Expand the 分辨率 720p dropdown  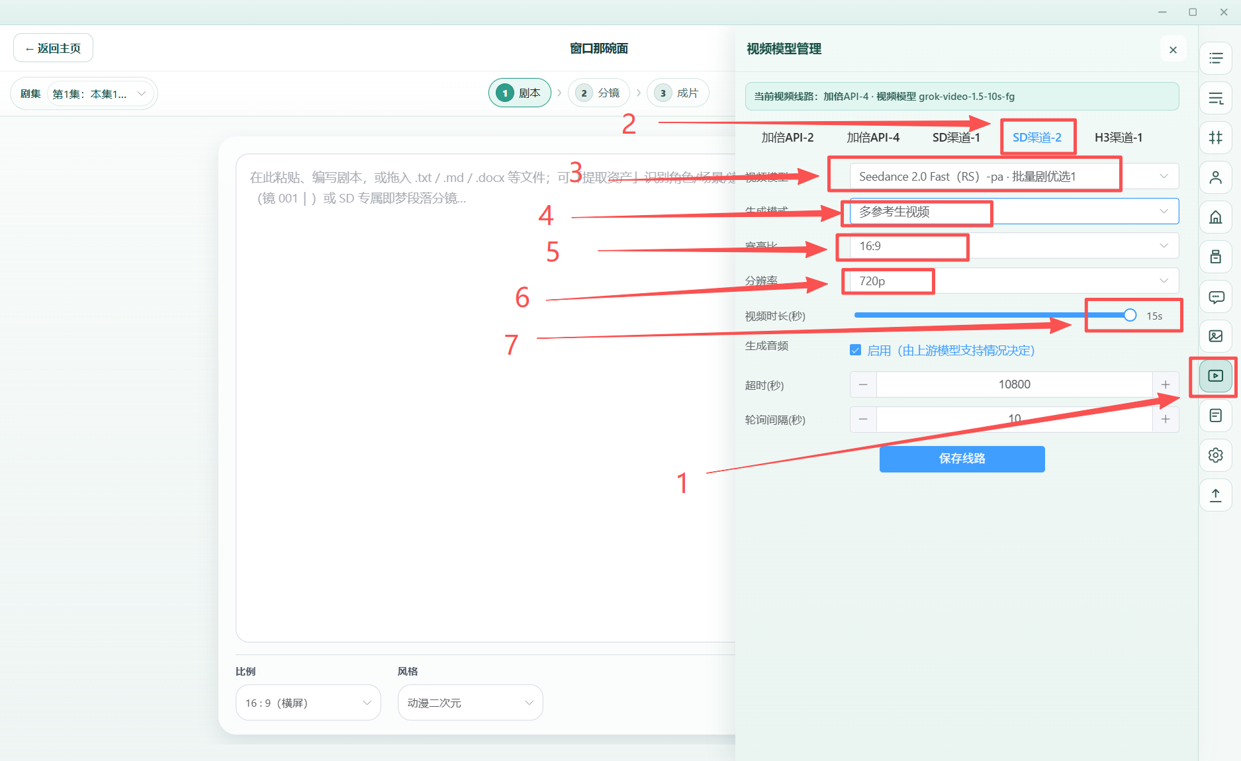click(1014, 281)
